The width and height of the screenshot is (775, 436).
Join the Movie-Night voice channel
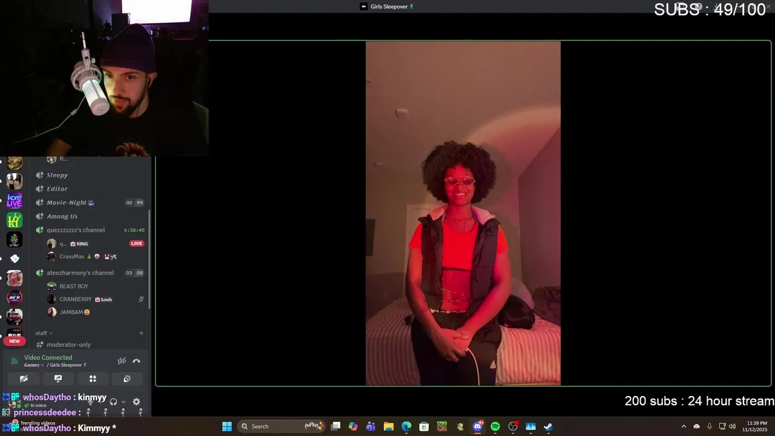91,203
